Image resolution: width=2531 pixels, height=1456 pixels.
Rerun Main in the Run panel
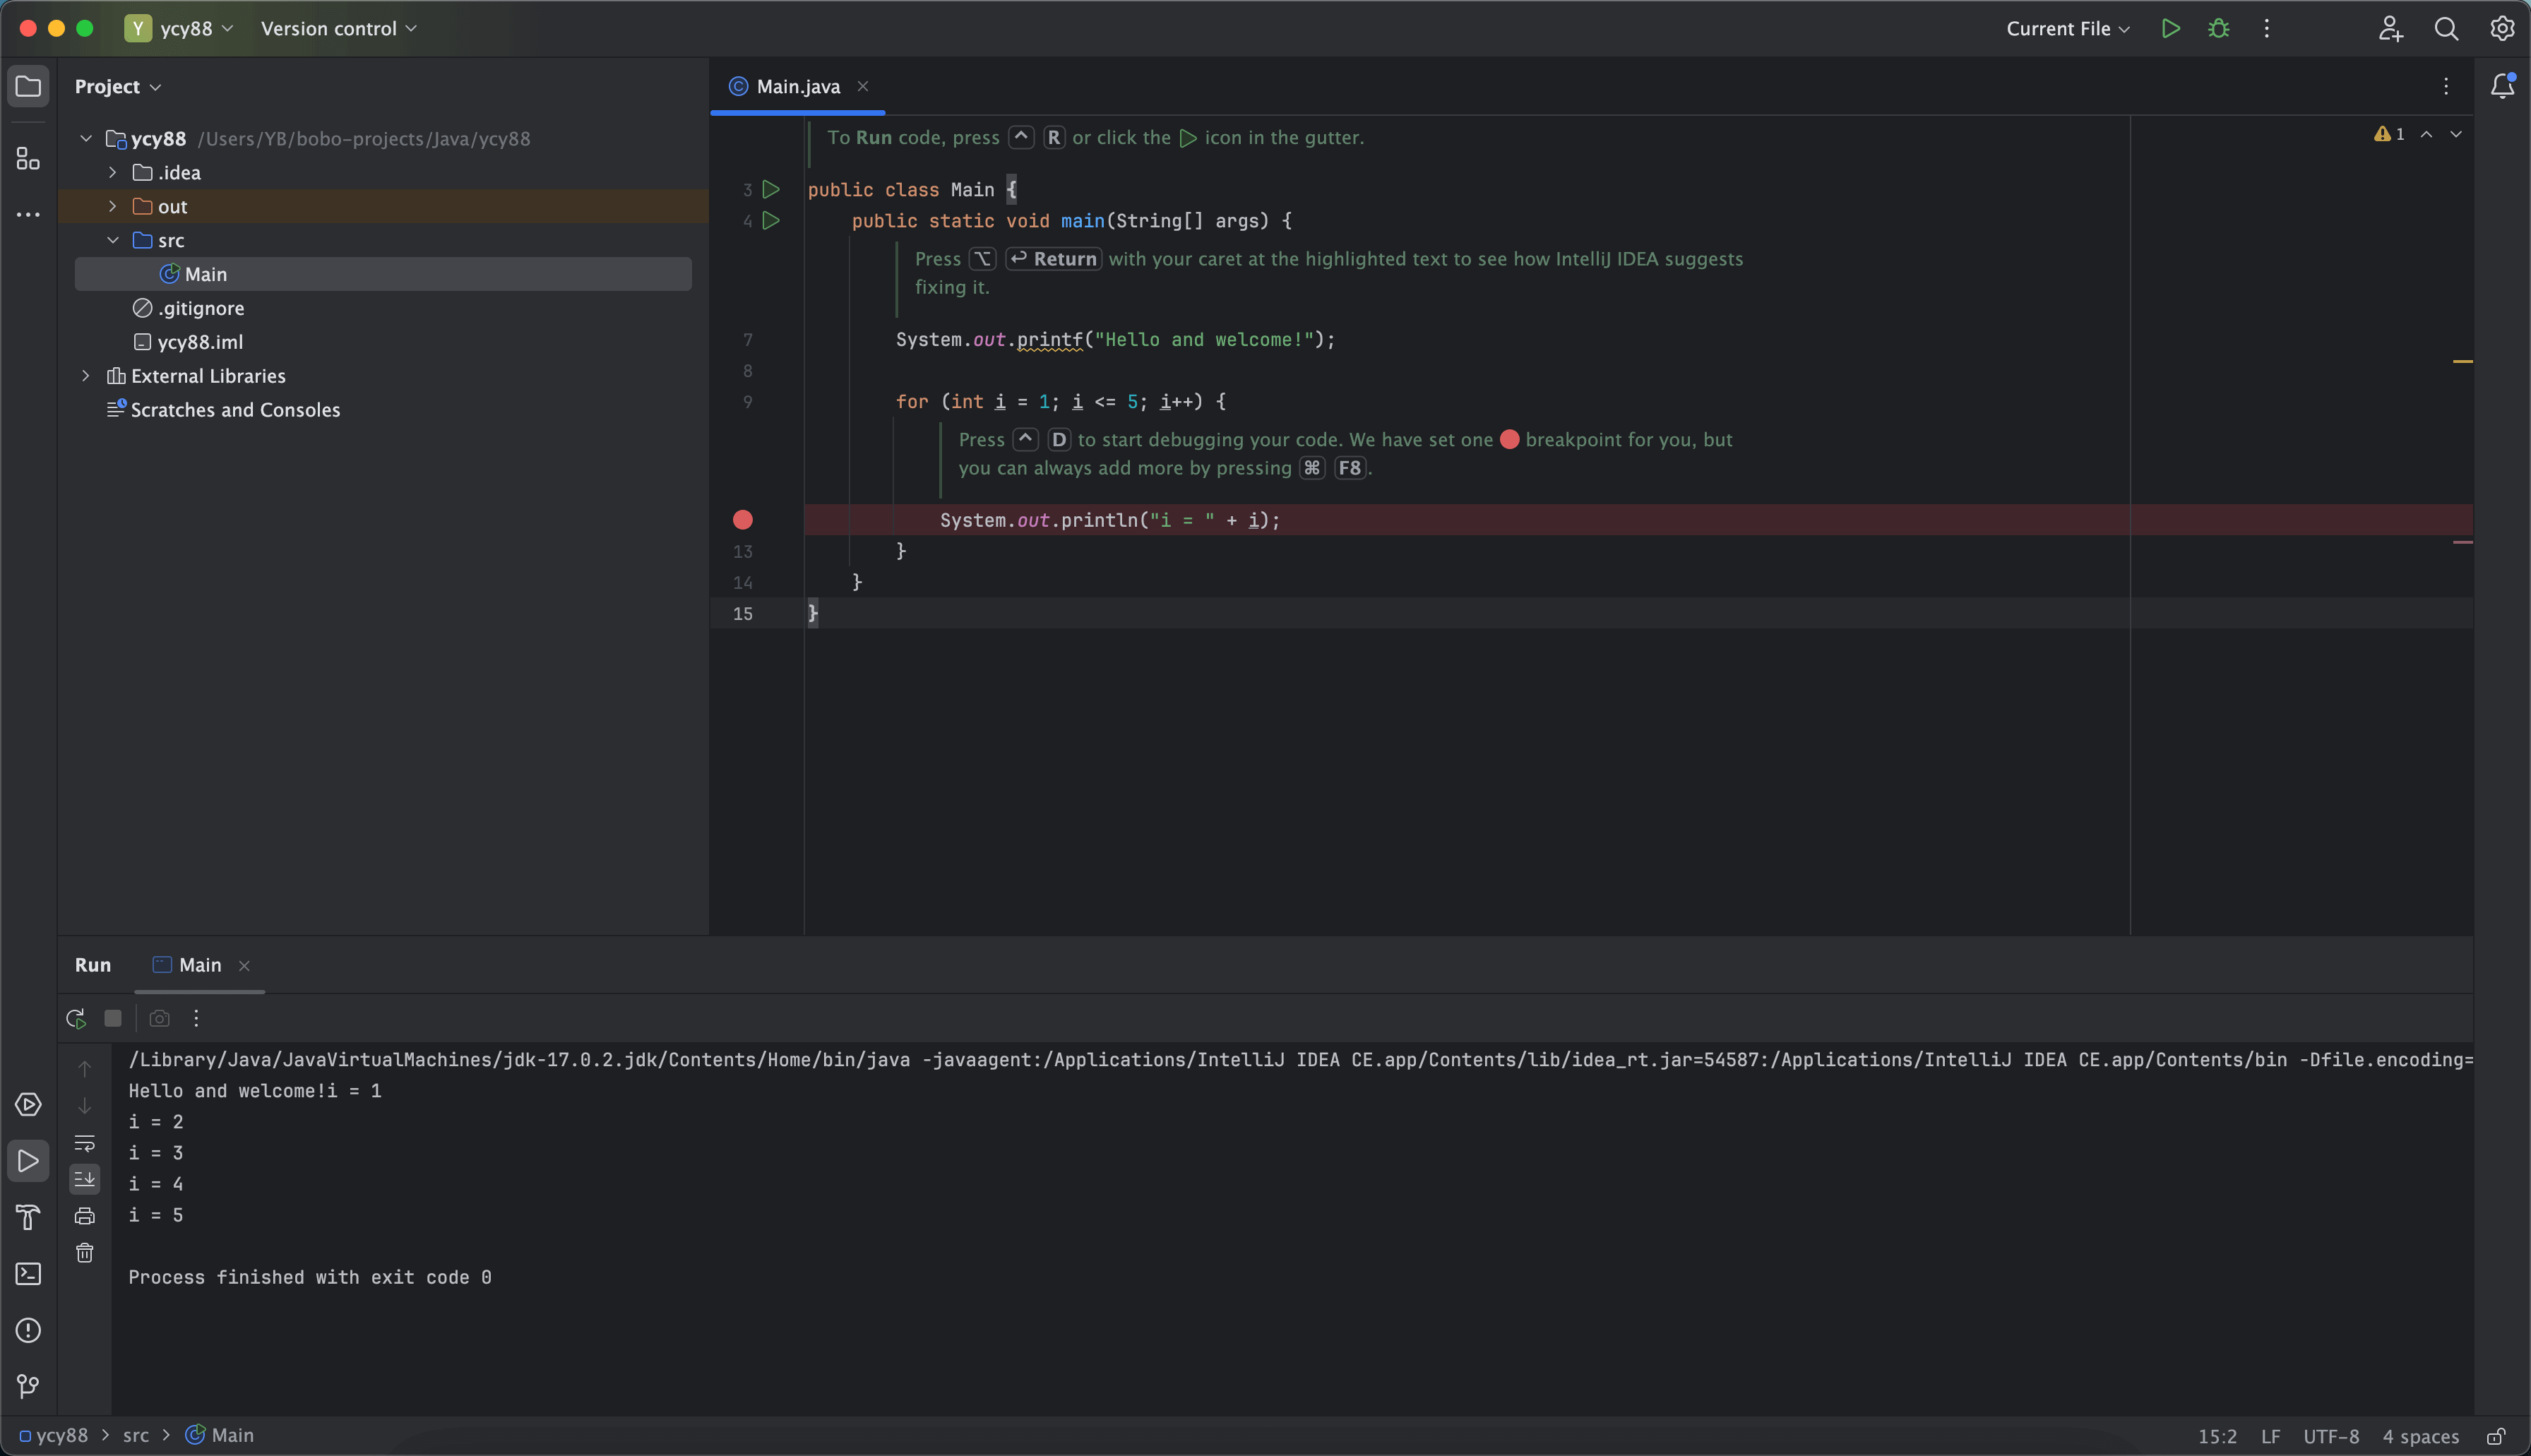tap(75, 1018)
